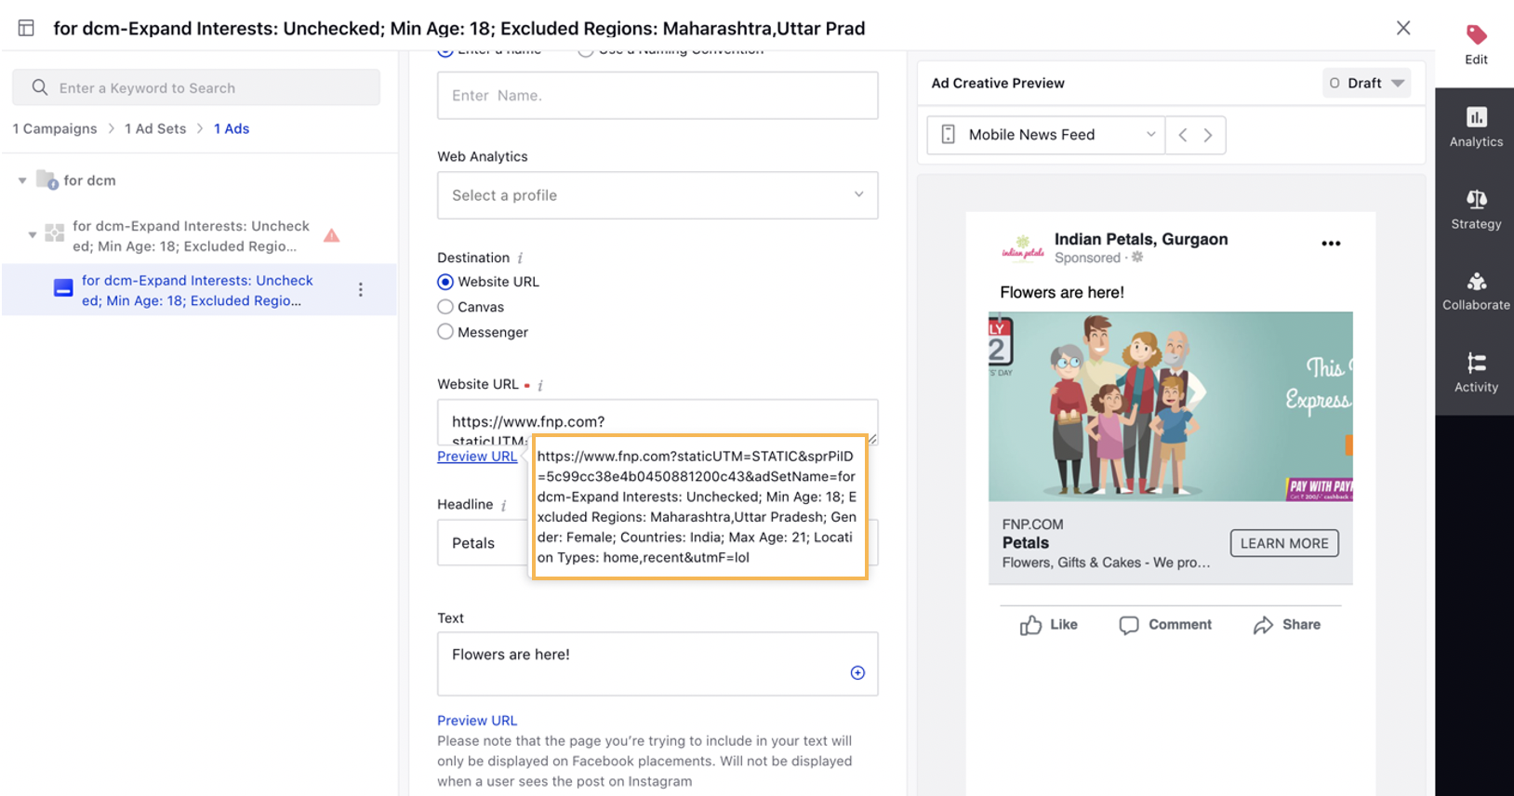Click the Ad Creative Preview heading
1514x796 pixels.
(x=998, y=83)
